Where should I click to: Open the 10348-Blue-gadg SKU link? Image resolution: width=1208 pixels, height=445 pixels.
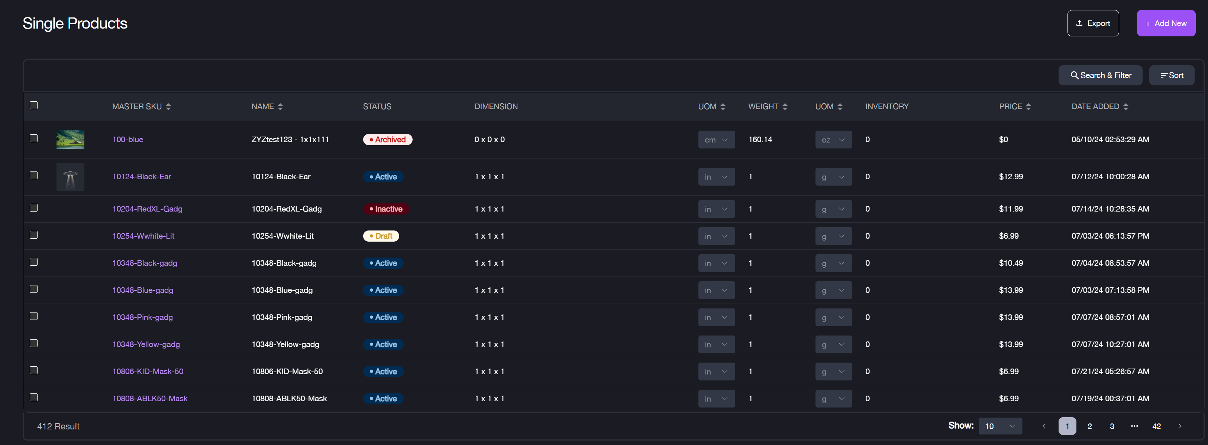point(143,290)
